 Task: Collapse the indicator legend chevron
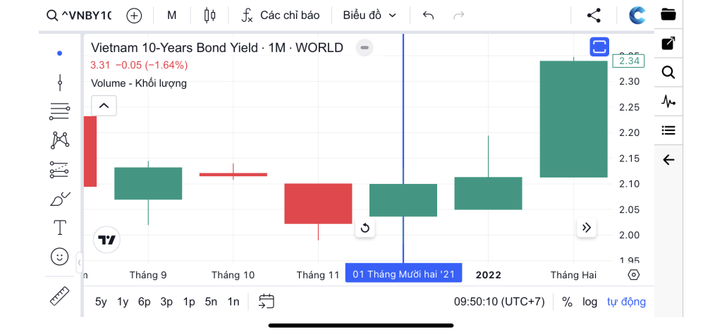click(x=104, y=106)
